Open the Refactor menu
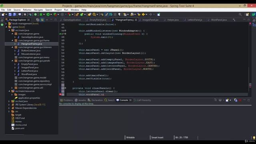Image resolution: width=256 pixels, height=144 pixels. (x=27, y=10)
